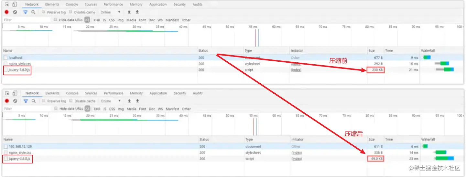Click file icon beside 192.168.12.129 request
This screenshot has width=466, height=177.
coord(5,146)
